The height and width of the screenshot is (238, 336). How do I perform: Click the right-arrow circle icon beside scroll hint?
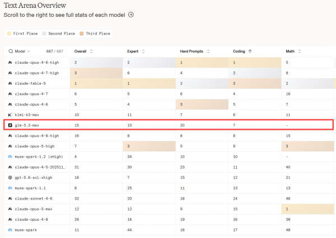(130, 15)
